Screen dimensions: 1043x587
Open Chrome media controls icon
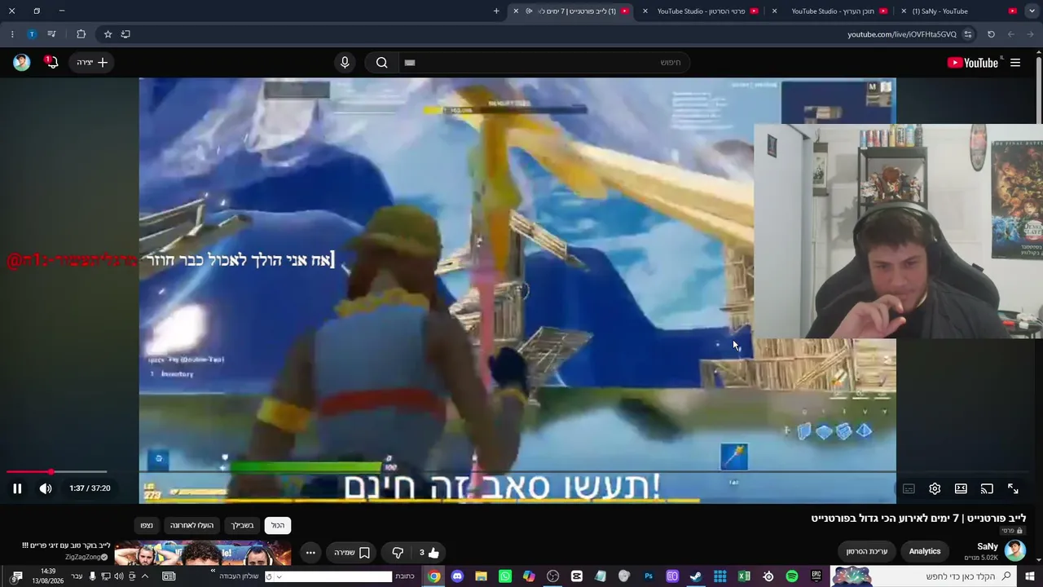(51, 34)
